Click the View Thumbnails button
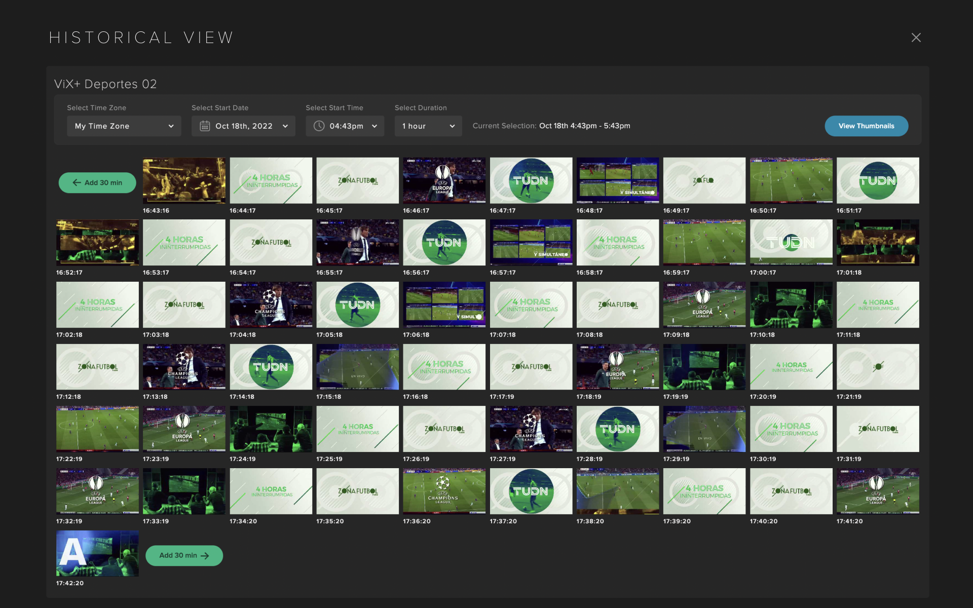This screenshot has width=973, height=608. pos(866,126)
